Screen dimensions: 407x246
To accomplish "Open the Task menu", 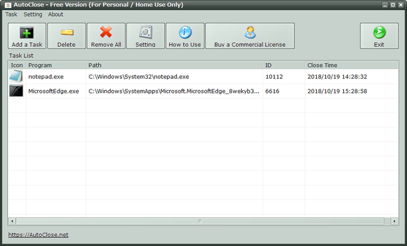I will click(x=11, y=15).
